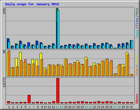Image resolution: width=140 pixels, height=110 pixels.
Task: Click day label '4' on the axis
Action: 21,107
